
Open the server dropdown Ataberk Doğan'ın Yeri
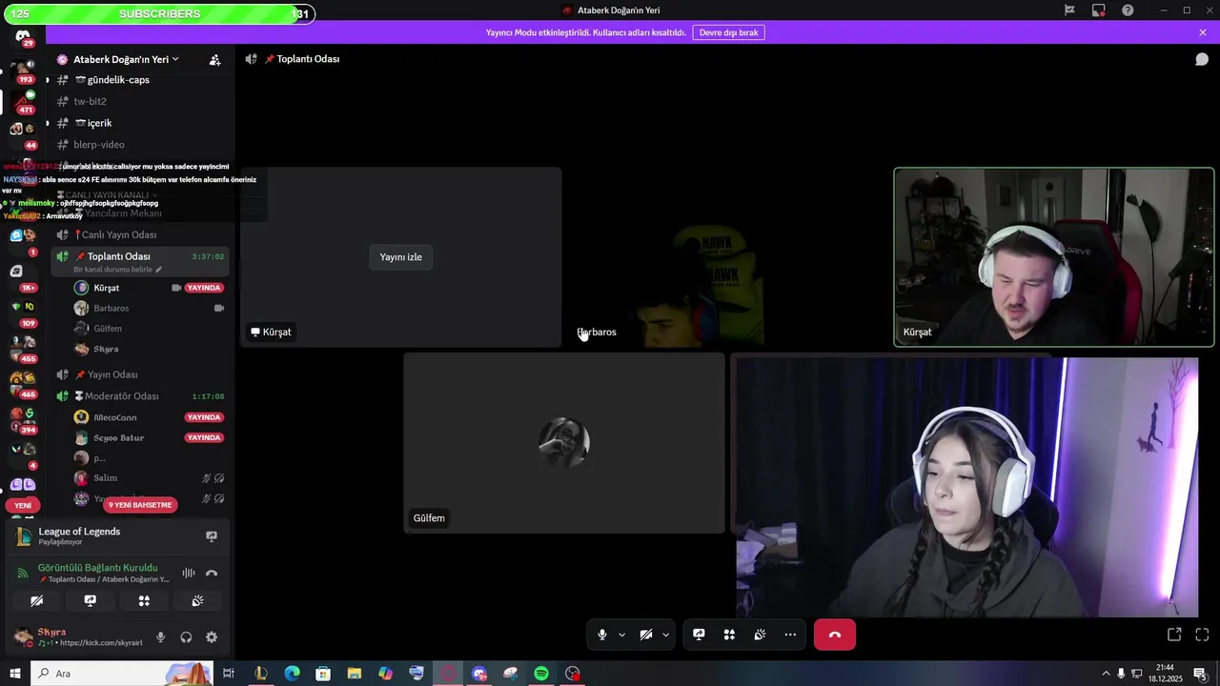[x=126, y=59]
